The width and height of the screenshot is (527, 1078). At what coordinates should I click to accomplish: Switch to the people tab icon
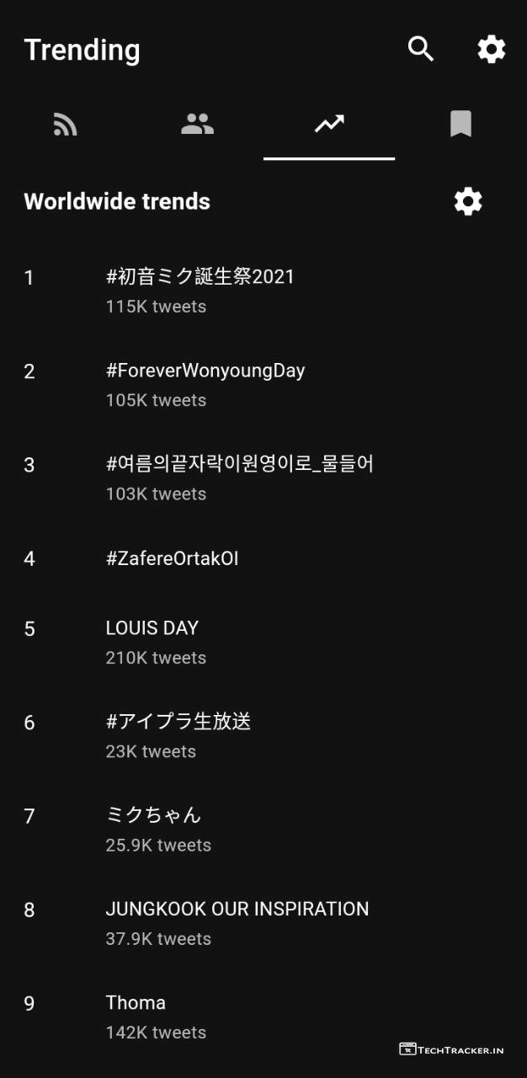pyautogui.click(x=197, y=125)
